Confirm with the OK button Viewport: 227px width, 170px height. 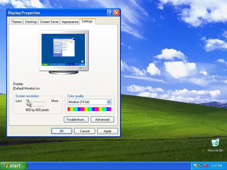pyautogui.click(x=62, y=131)
